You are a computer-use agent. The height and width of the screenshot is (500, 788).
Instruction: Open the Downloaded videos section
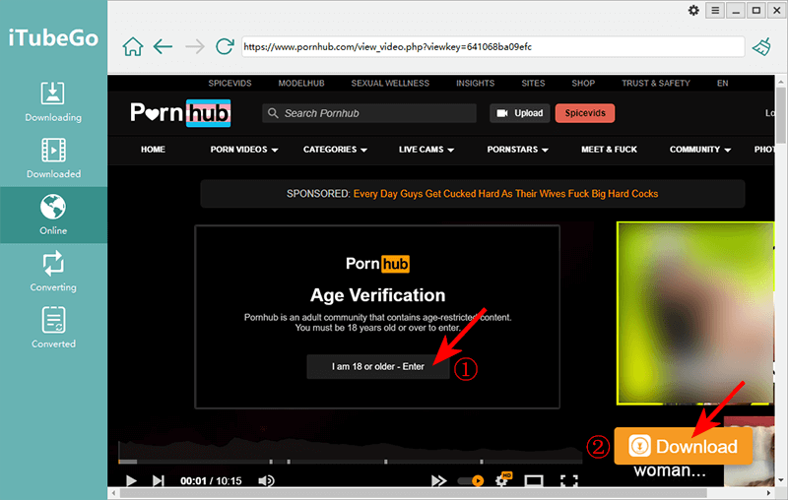53,158
